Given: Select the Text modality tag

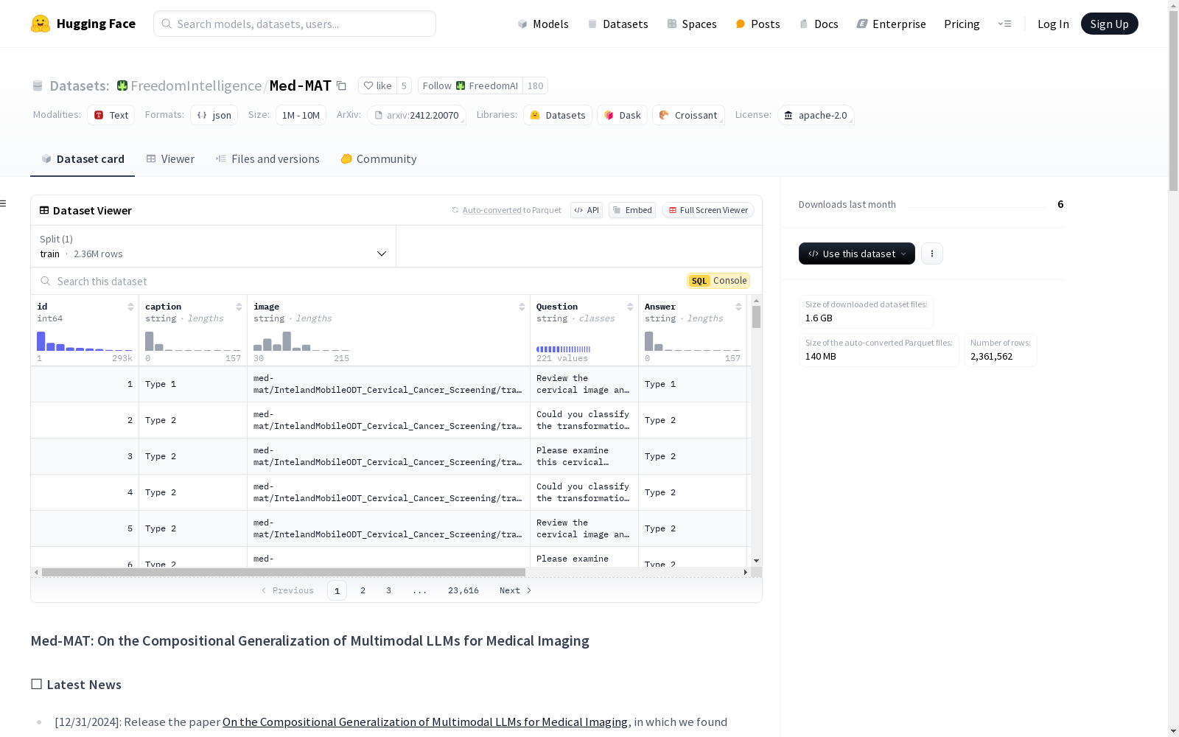Looking at the screenshot, I should [111, 115].
